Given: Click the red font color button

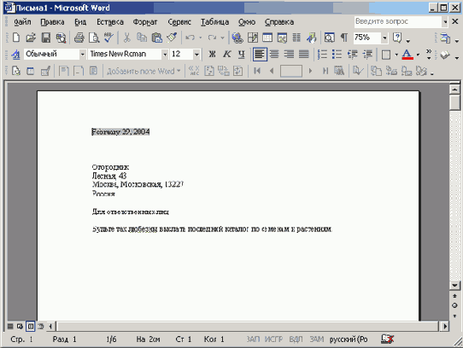Looking at the screenshot, I should click(x=407, y=55).
